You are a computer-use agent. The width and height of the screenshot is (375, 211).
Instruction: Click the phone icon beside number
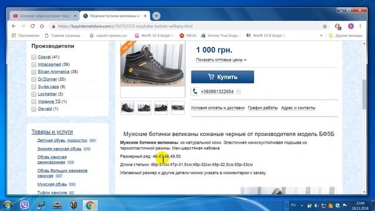195,91
